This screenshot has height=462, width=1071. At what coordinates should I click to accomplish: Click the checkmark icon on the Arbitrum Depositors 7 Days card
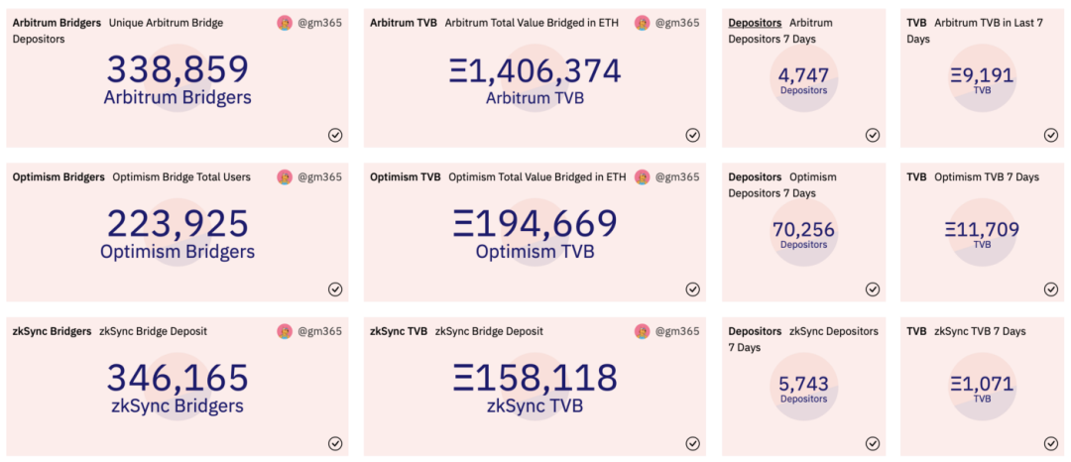click(x=873, y=135)
